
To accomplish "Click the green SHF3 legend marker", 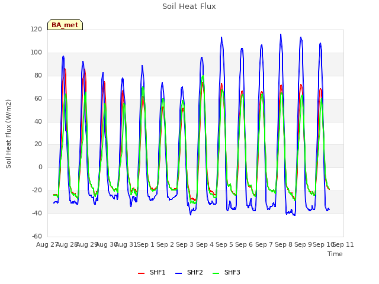I will pyautogui.click(x=216, y=273).
